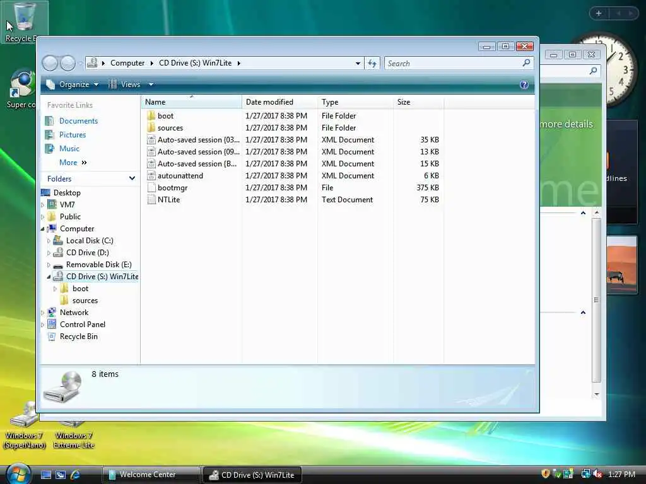The height and width of the screenshot is (484, 646).
Task: Click the search magnifier icon in Explorer
Action: 526,63
